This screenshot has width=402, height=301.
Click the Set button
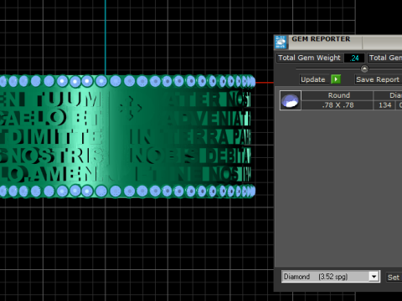tap(394, 278)
